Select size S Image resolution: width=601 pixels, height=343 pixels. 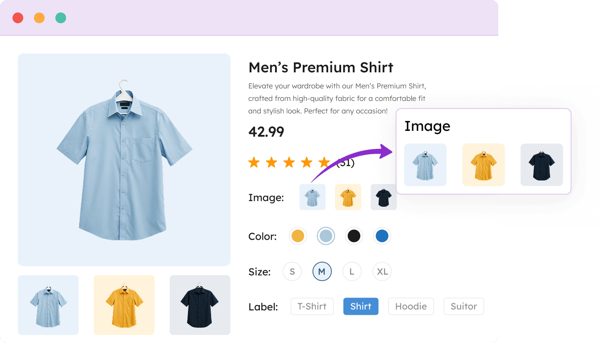coord(292,271)
